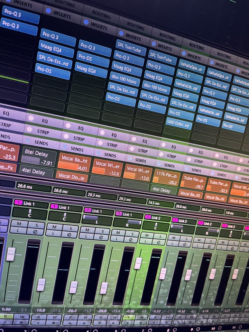Screen dimensions: 249x332
Task: Toggle STRIP bypass dot above Vocal Ba…ht -4.01 send
Action: (x=66, y=136)
